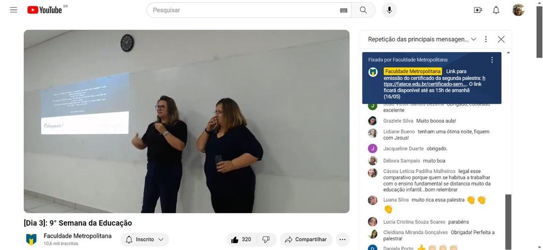Click the chat panel scrollbar thumb
The image size is (543, 250).
pos(508,222)
